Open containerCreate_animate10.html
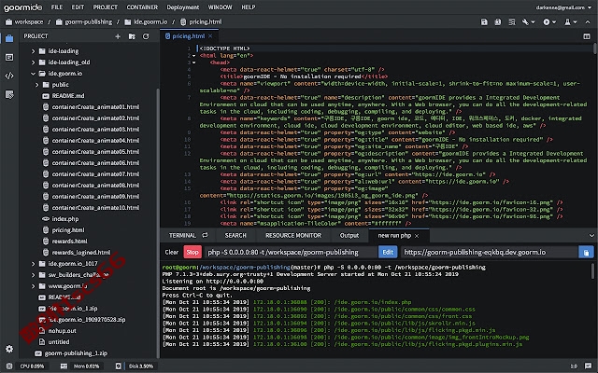This screenshot has width=598, height=373. point(95,208)
